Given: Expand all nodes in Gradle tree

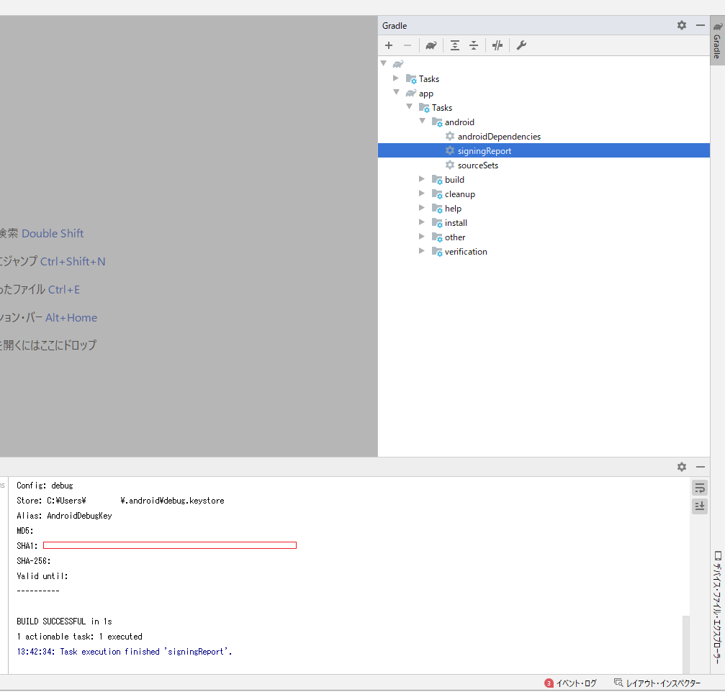Looking at the screenshot, I should [x=455, y=45].
